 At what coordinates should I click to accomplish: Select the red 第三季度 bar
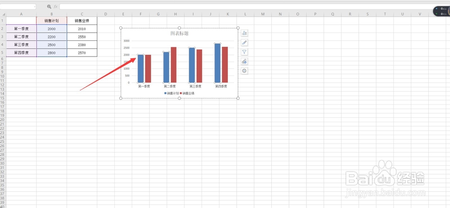pyautogui.click(x=199, y=66)
